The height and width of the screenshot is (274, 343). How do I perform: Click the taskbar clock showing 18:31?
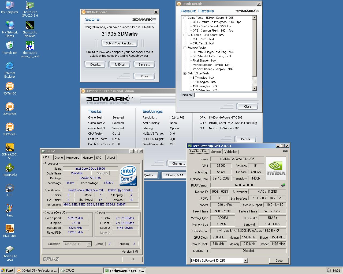click(x=336, y=271)
